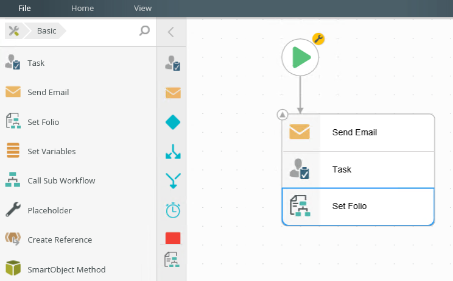This screenshot has width=453, height=281.
Task: Select Task icon in toolbox list
Action: point(13,62)
